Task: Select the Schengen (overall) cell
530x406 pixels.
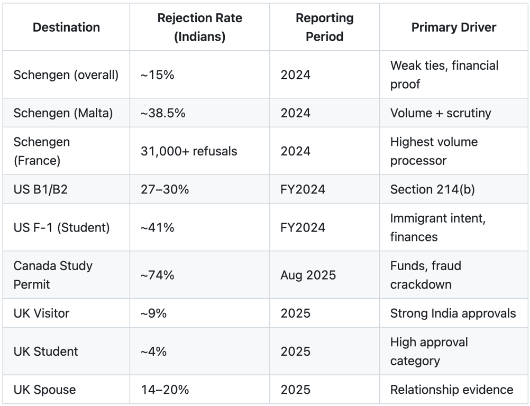Action: tap(66, 75)
